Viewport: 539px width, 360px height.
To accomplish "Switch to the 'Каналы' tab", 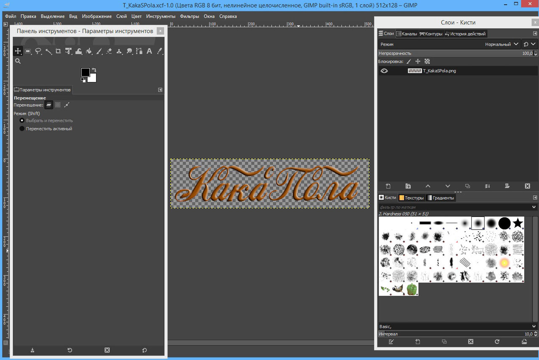I will pos(406,34).
